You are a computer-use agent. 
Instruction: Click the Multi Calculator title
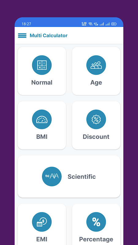49,36
